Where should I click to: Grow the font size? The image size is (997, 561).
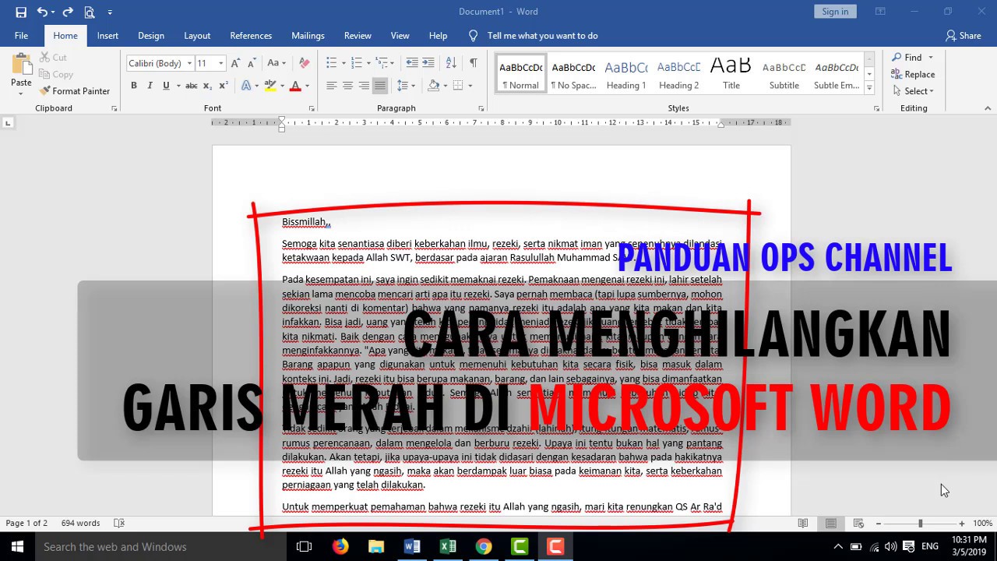tap(237, 63)
